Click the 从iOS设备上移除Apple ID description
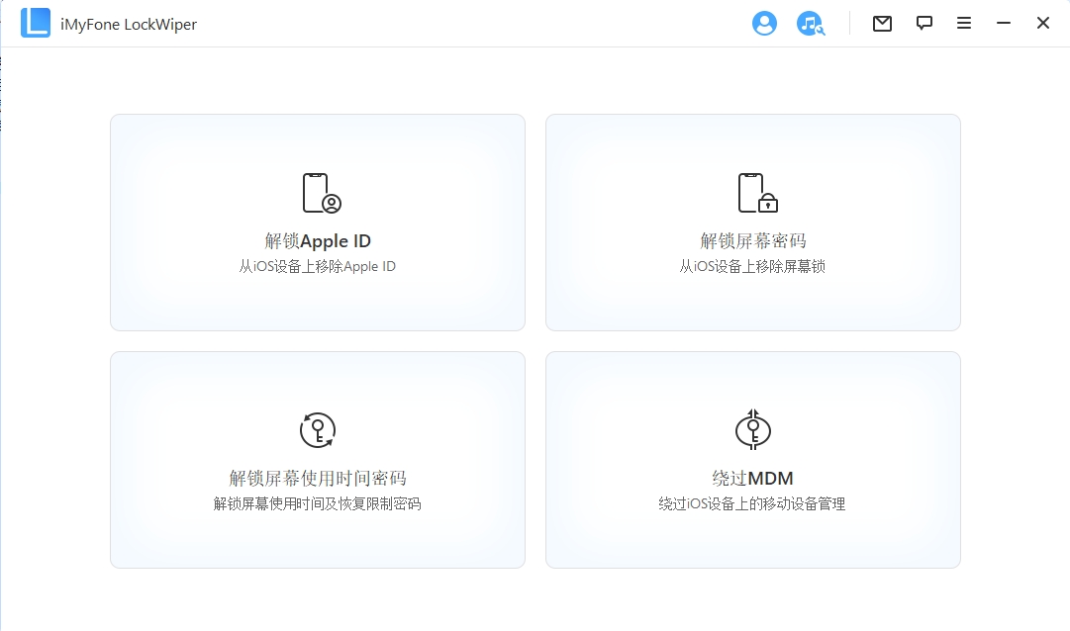 pos(318,266)
